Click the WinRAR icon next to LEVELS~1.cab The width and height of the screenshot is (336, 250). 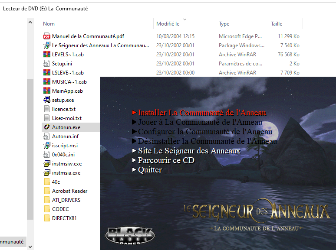coord(47,55)
